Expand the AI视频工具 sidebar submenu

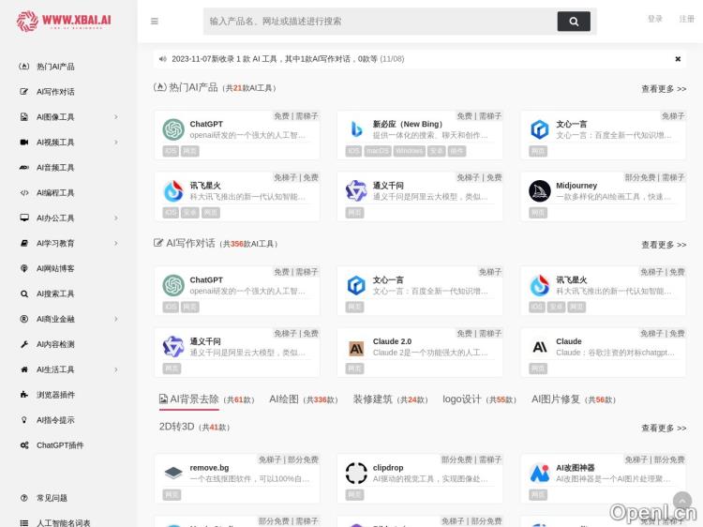coord(116,143)
